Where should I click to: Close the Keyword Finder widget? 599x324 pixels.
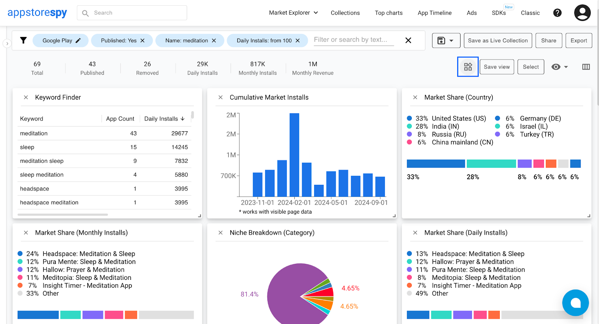point(26,97)
